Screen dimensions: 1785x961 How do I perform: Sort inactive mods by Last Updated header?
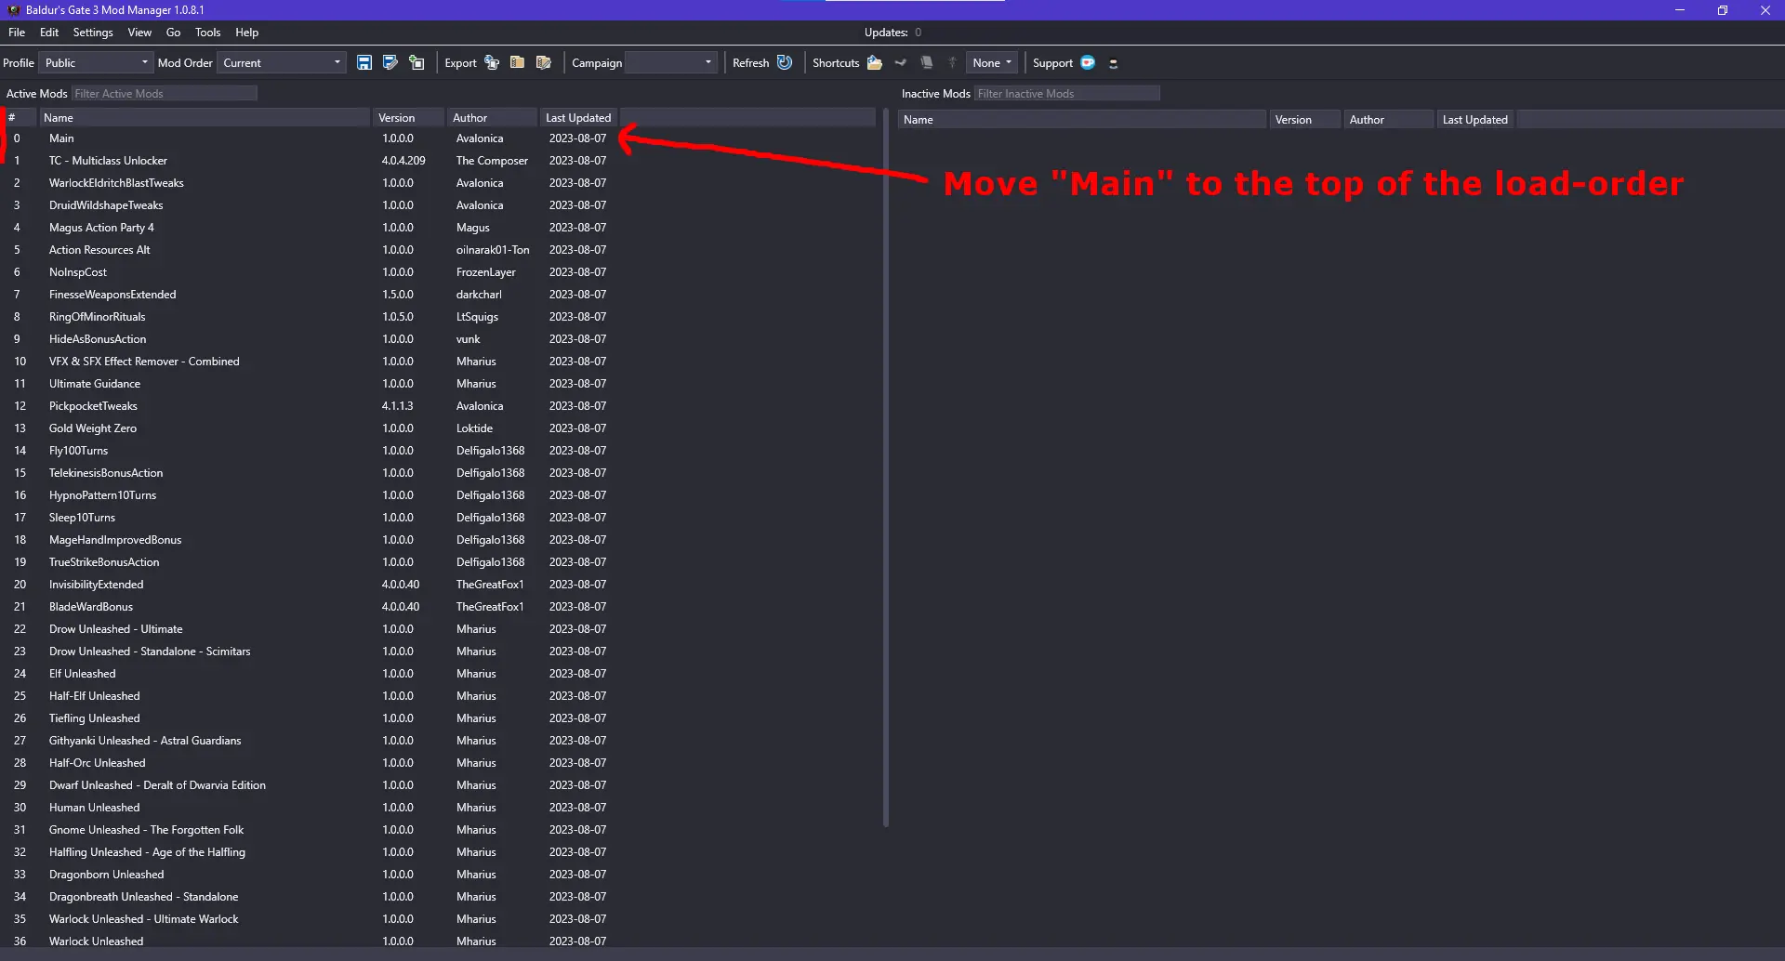coord(1475,120)
